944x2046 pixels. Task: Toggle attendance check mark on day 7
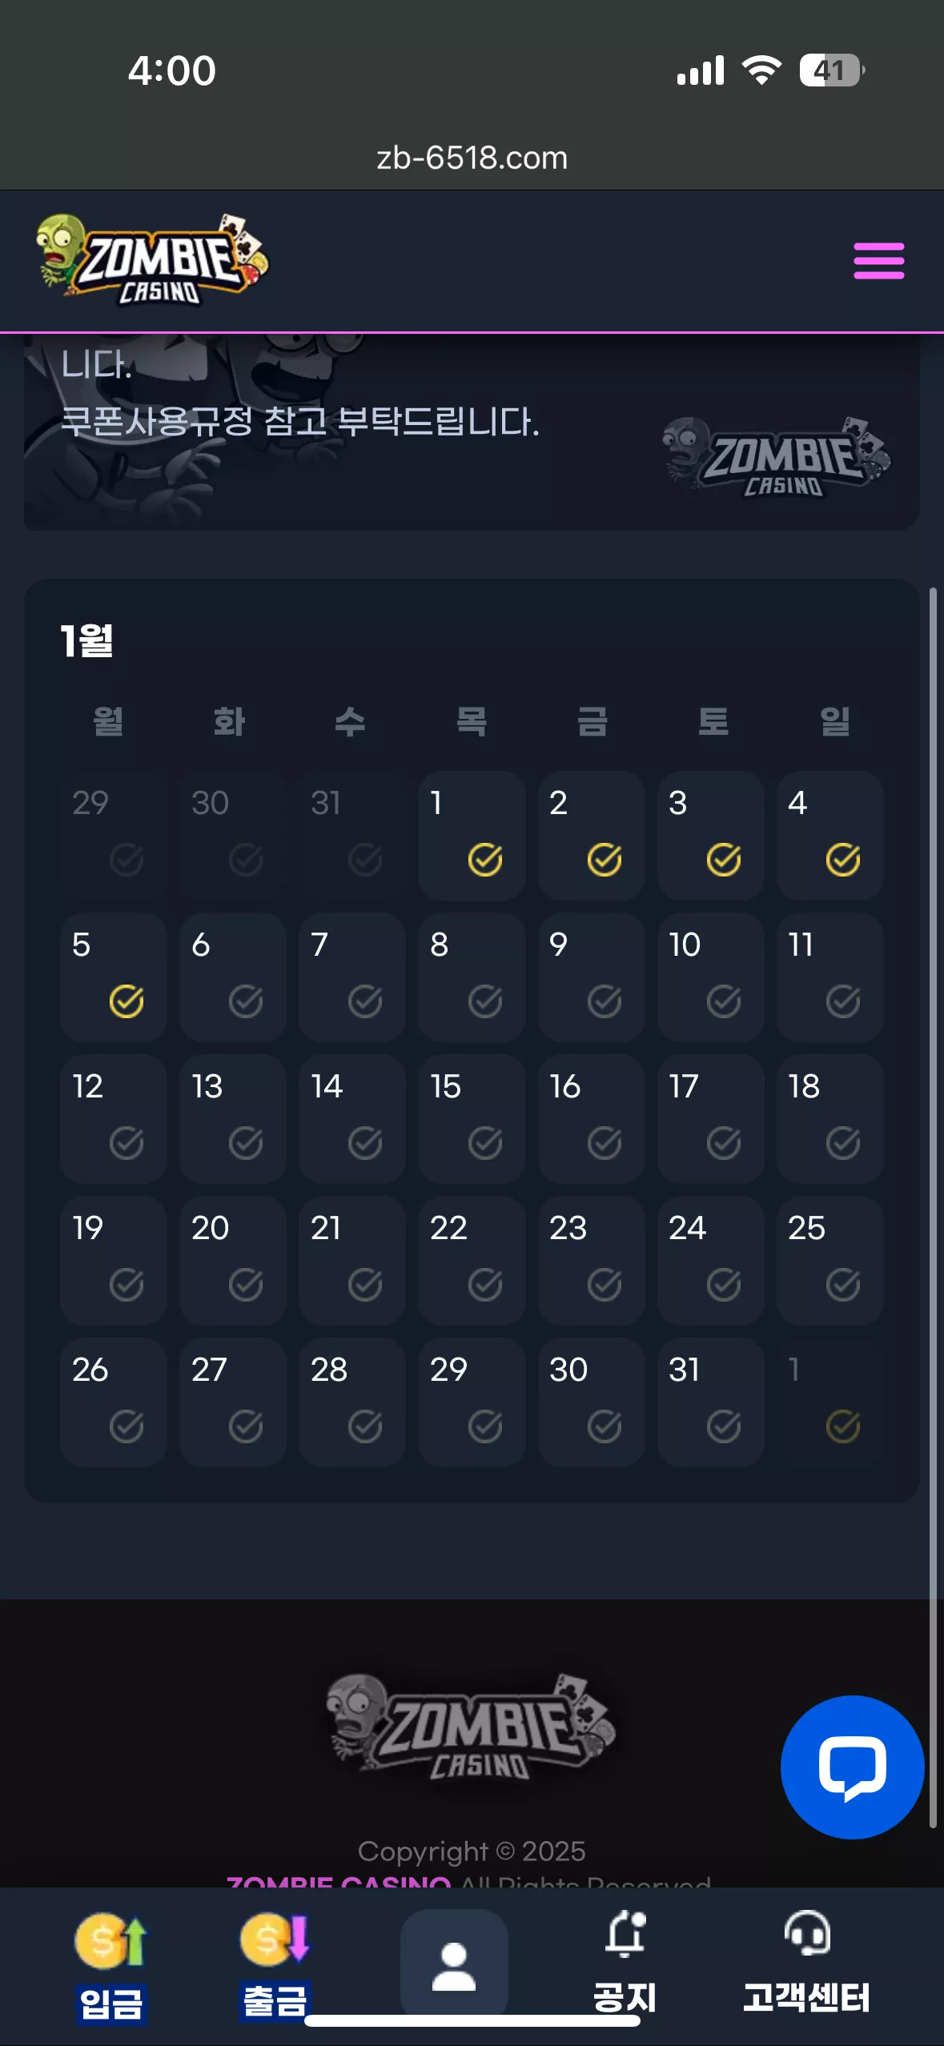tap(365, 1001)
